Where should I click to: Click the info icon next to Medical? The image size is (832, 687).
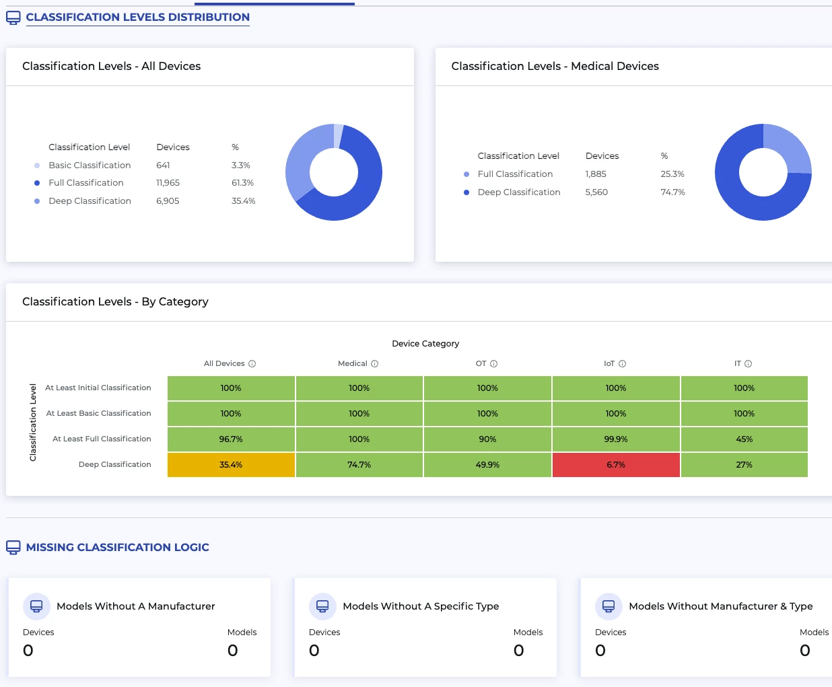(375, 364)
